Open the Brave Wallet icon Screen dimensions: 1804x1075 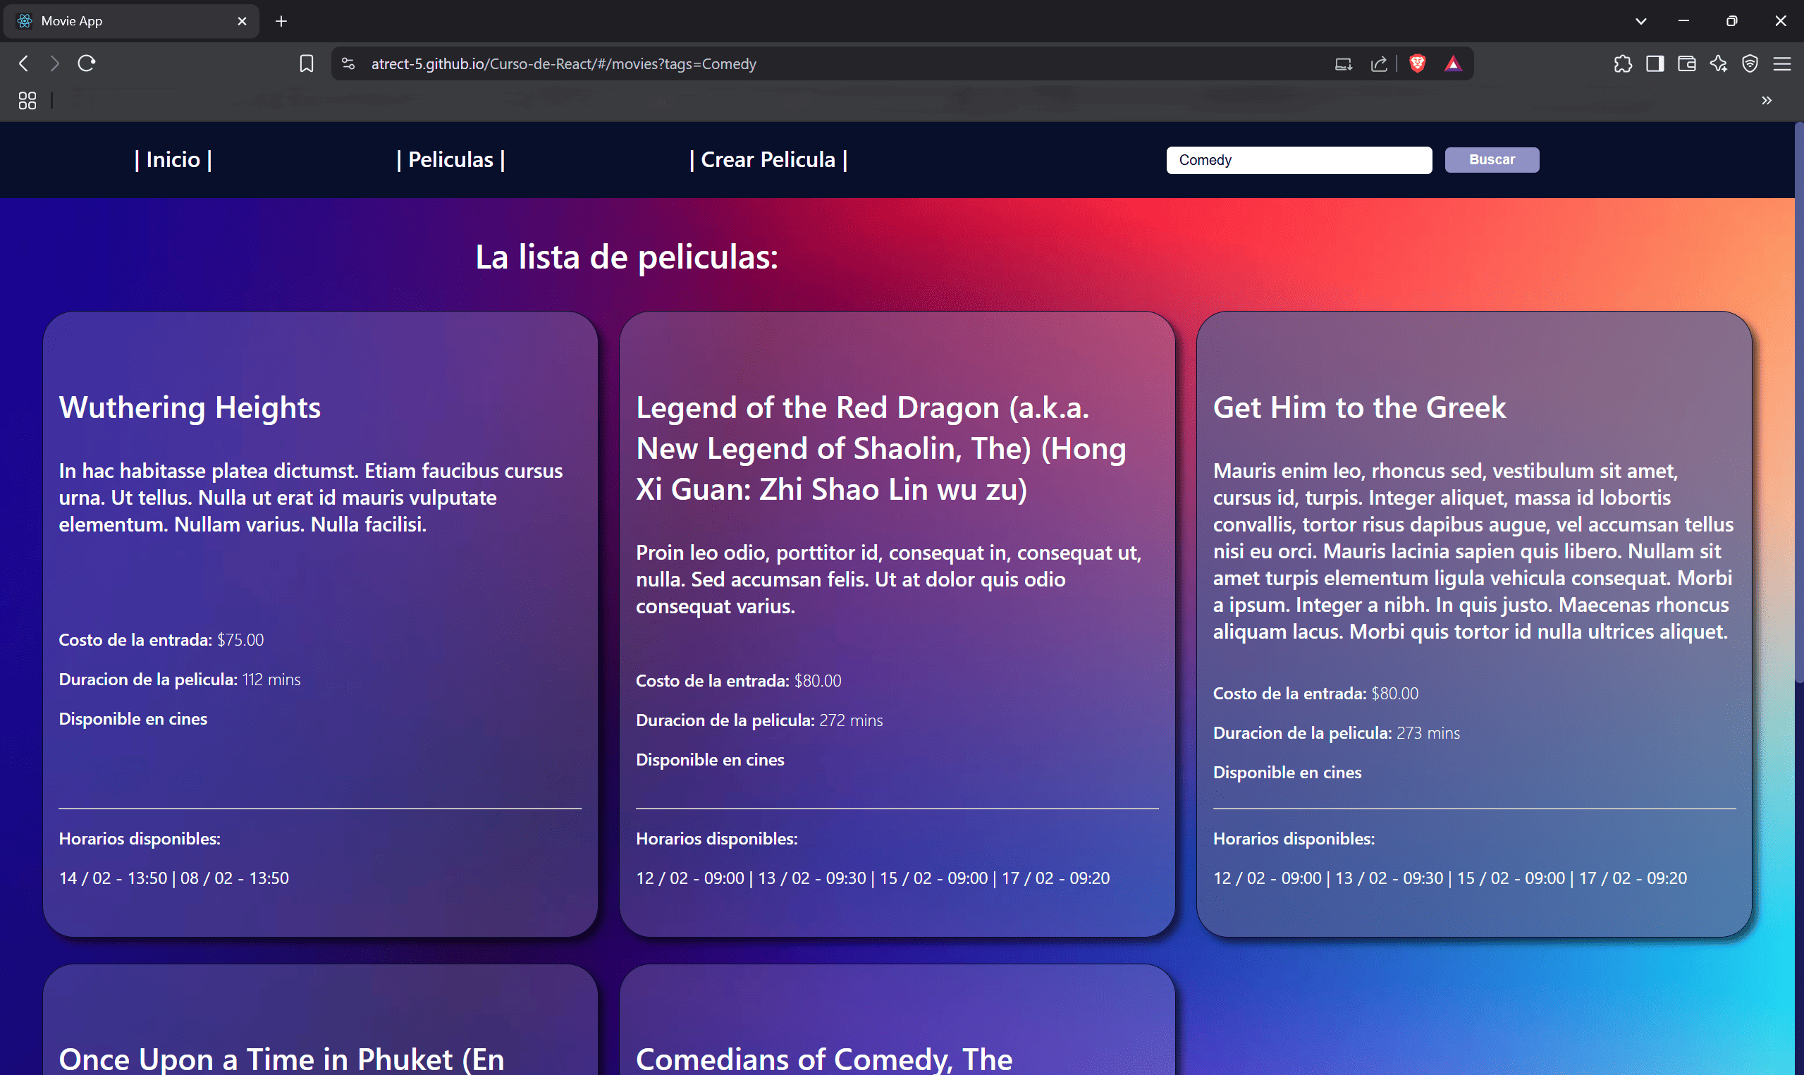(1687, 63)
